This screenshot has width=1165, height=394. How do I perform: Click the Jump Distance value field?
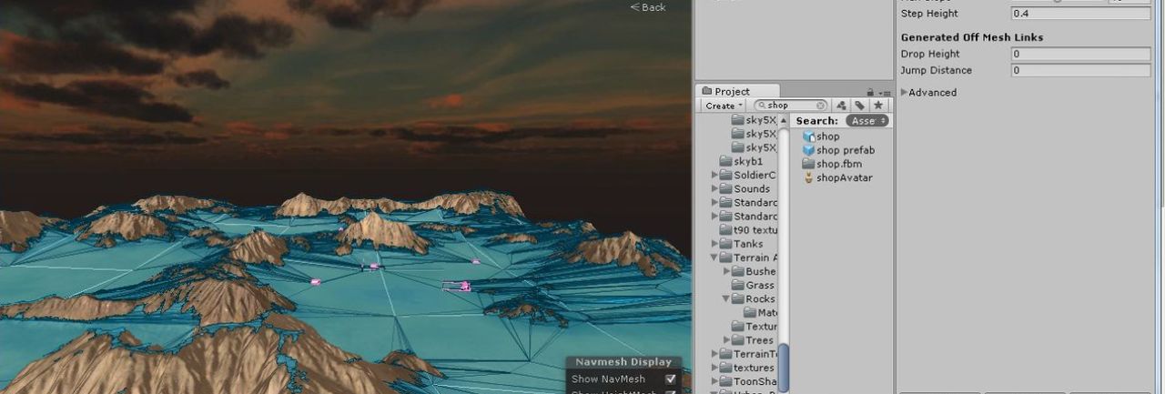1081,70
